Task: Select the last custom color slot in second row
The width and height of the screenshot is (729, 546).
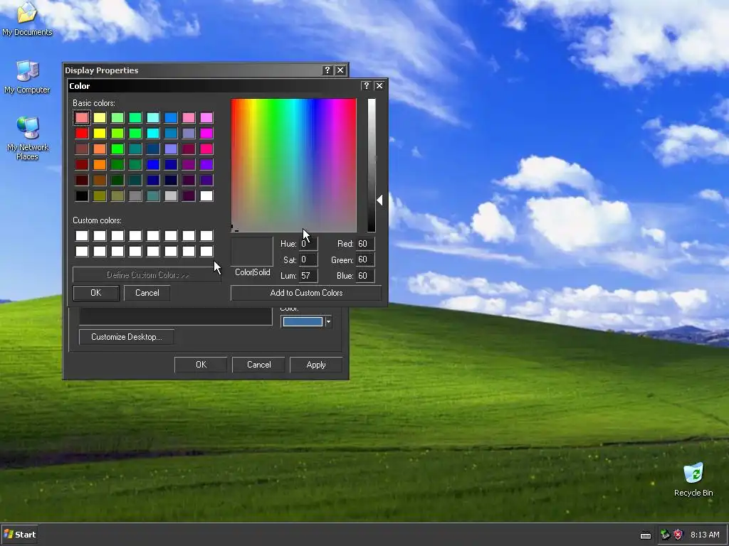Action: point(206,251)
